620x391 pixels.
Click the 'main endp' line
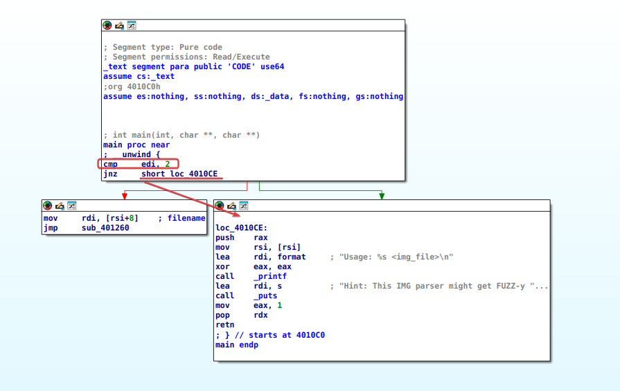point(237,345)
